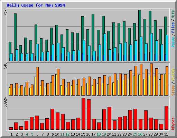Click day 24 on the x-axis
This screenshot has width=177, height=138.
click(130, 134)
